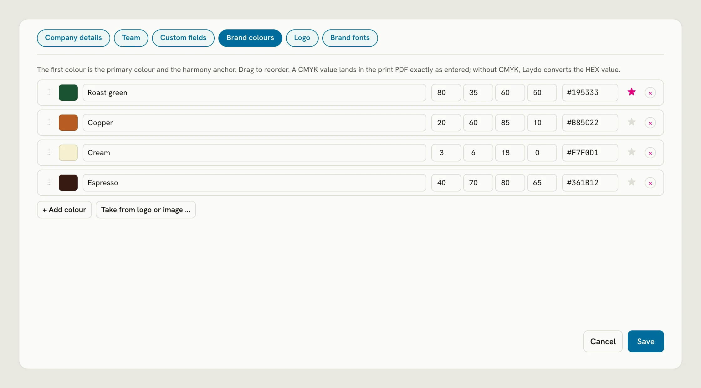
Task: Switch to the Brand fonts tab
Action: coord(350,38)
